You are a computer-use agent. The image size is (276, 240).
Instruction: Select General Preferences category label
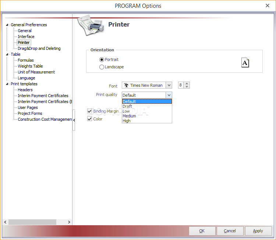[29, 25]
